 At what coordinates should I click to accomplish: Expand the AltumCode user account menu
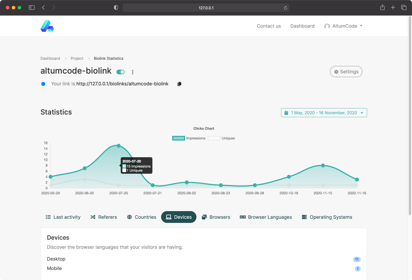pos(343,26)
